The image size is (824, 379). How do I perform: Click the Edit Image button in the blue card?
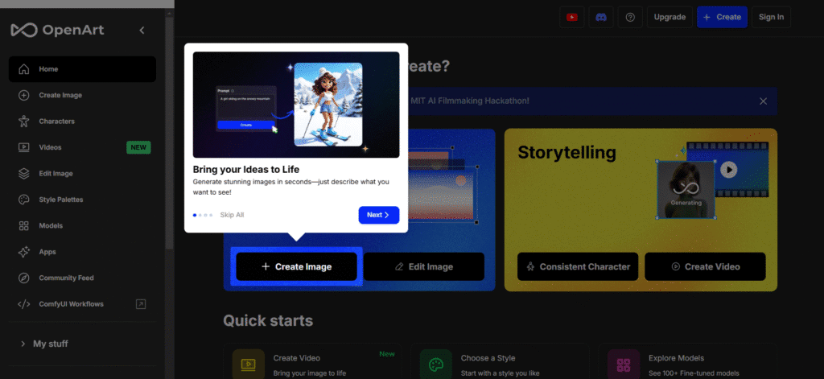pyautogui.click(x=423, y=266)
